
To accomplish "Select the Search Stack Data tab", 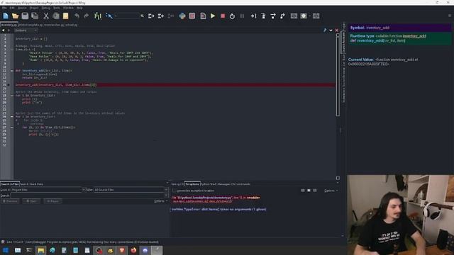I will coord(31,184).
